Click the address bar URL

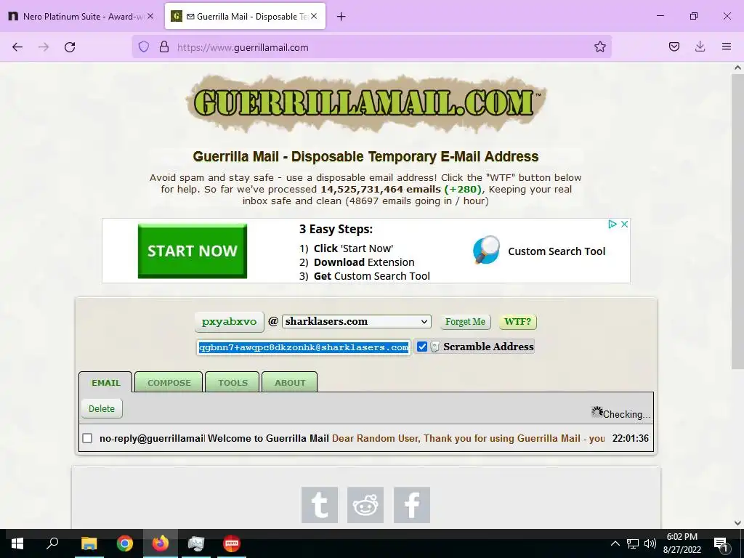point(243,47)
